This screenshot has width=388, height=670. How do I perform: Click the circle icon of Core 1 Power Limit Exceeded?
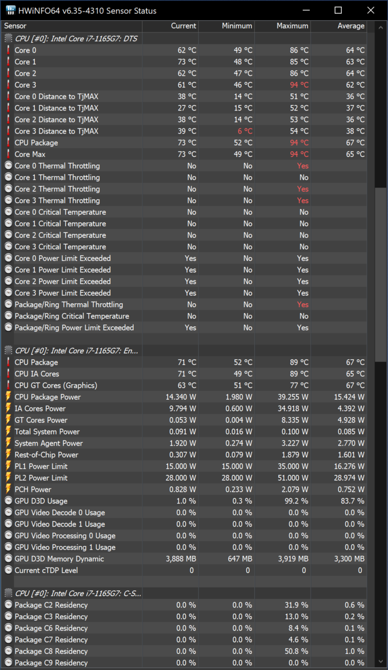tap(8, 269)
